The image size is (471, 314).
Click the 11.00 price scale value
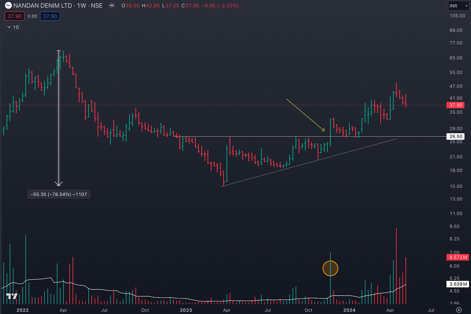pyautogui.click(x=456, y=213)
